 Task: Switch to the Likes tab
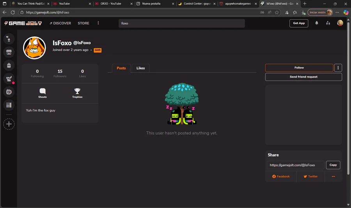coord(140,68)
